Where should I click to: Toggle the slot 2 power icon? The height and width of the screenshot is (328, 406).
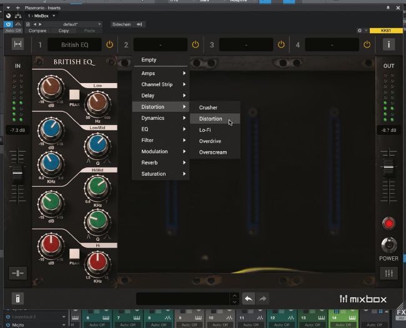pos(196,44)
